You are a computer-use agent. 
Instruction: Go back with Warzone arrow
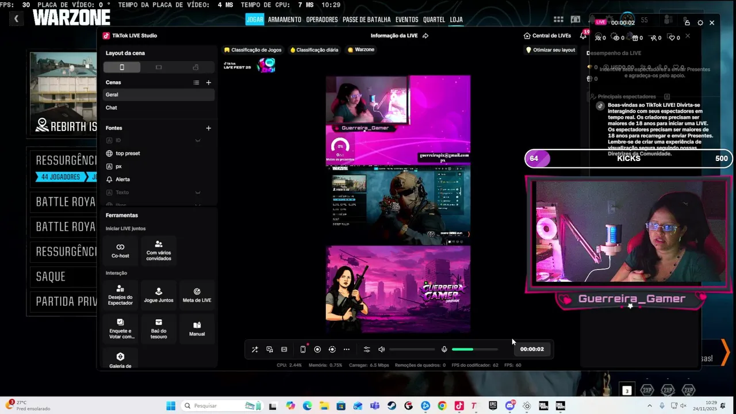16,19
